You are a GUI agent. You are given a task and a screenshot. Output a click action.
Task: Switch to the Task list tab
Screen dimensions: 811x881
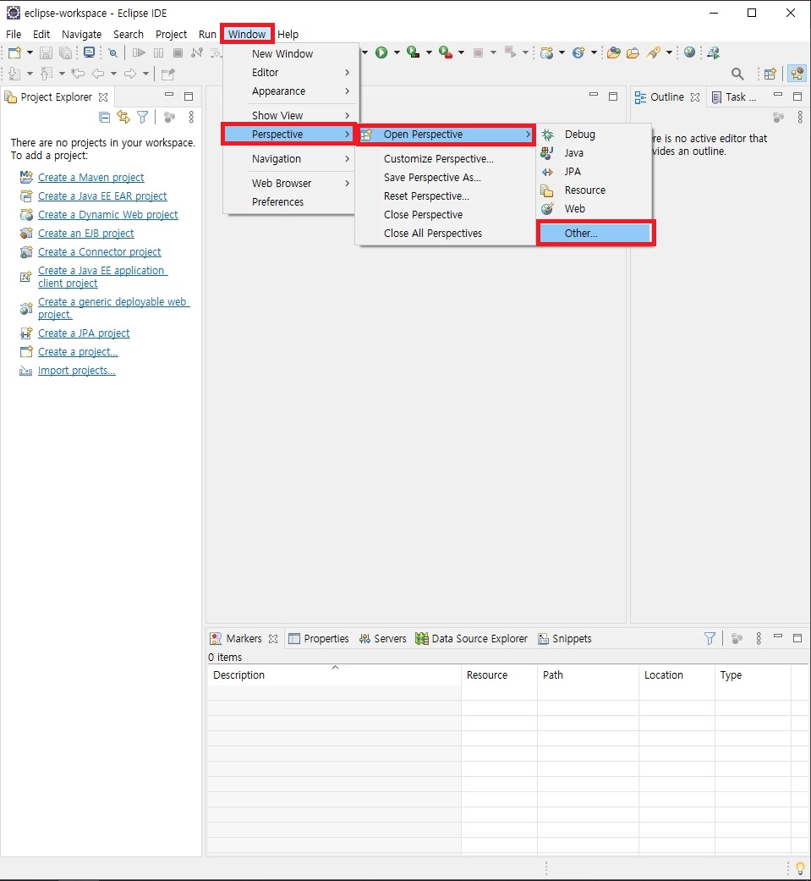click(x=734, y=97)
